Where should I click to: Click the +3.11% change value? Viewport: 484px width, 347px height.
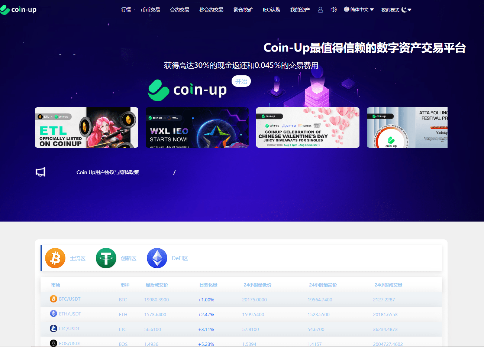tap(206, 329)
